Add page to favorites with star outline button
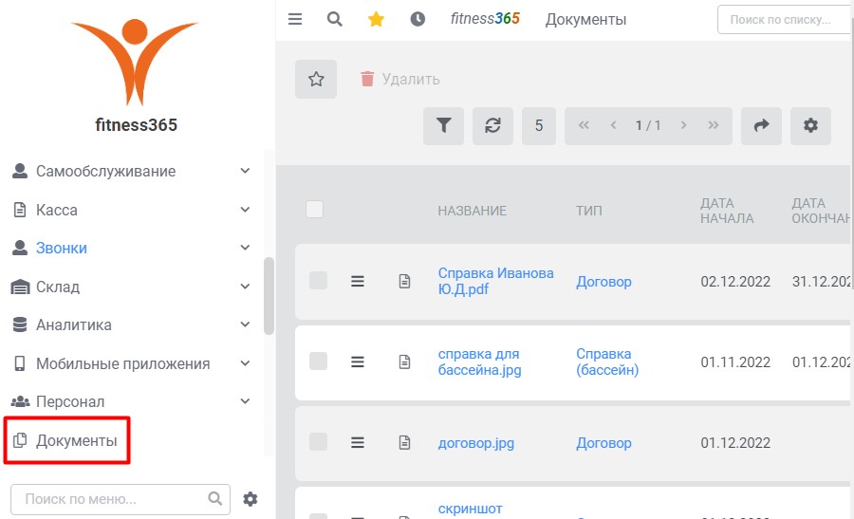854x519 pixels. pyautogui.click(x=316, y=79)
